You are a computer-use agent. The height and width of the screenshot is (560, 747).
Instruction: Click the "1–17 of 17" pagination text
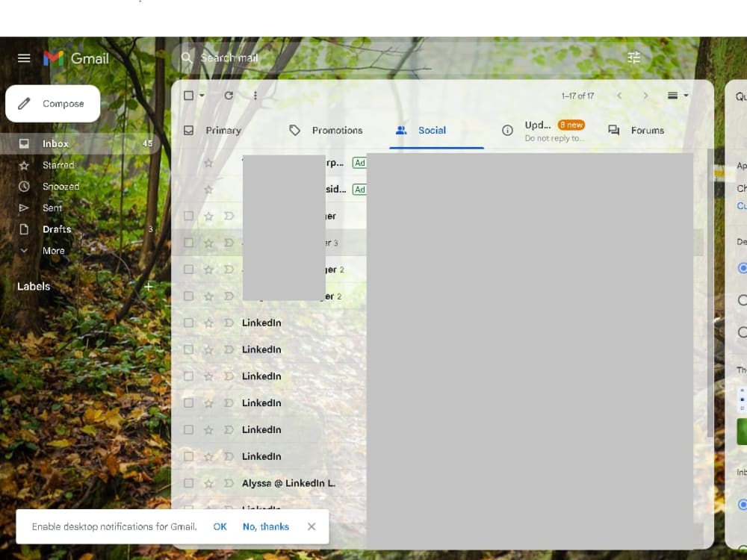578,96
